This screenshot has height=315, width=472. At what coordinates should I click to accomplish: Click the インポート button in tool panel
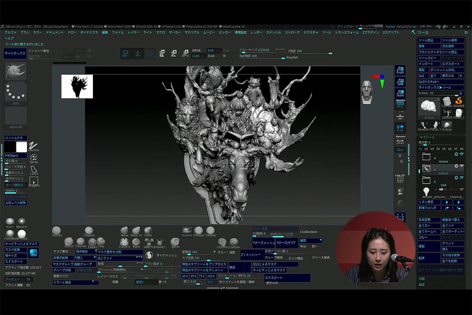click(x=429, y=64)
